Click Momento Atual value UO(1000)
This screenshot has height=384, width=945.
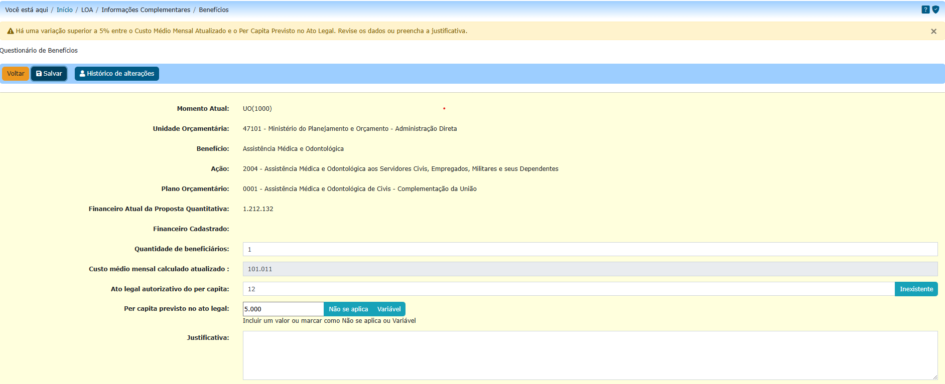[x=257, y=109]
